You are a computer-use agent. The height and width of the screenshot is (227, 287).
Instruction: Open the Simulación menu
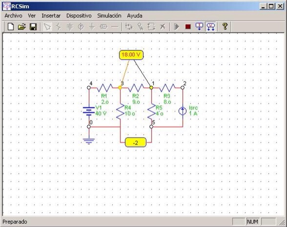[109, 16]
